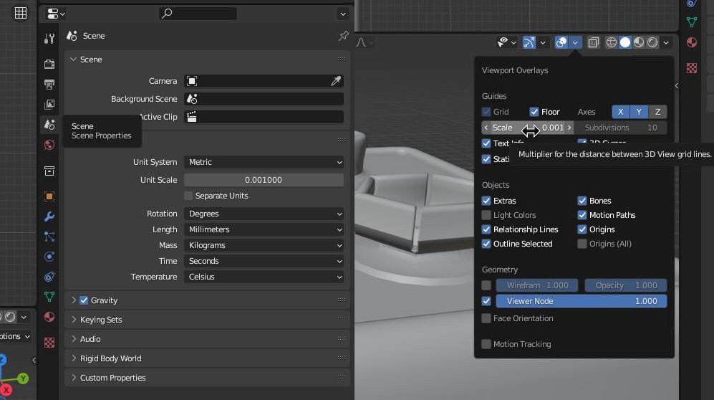Toggle the Z axis overlay button
714x400 pixels.
[x=657, y=112]
